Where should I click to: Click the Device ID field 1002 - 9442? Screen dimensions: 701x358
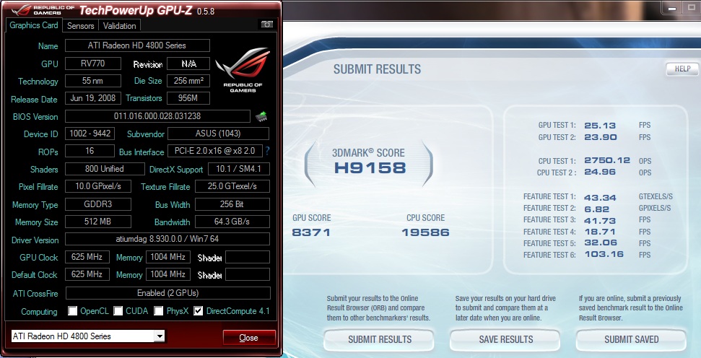90,134
